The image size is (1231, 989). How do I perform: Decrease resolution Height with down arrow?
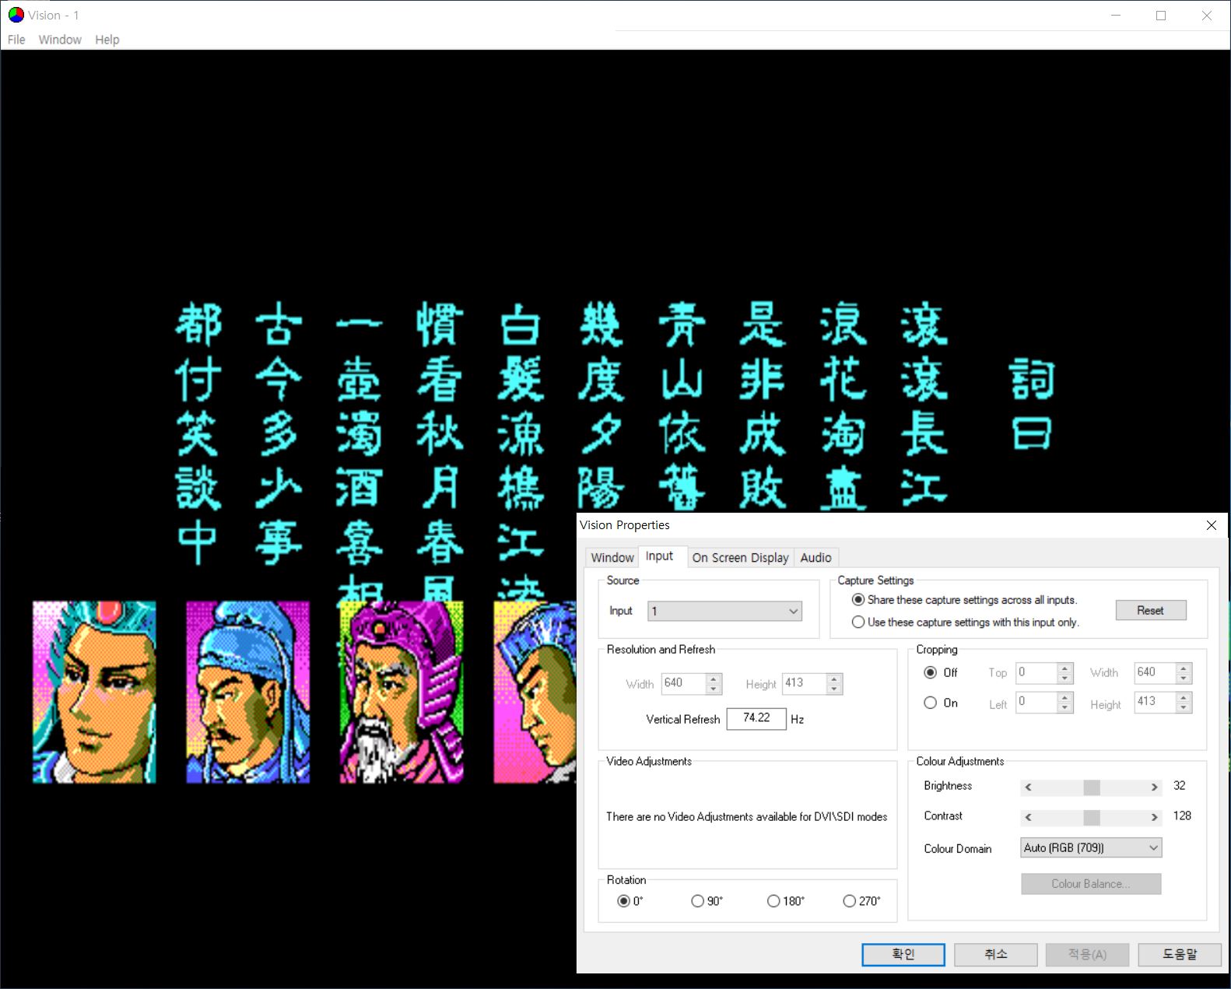[x=834, y=689]
